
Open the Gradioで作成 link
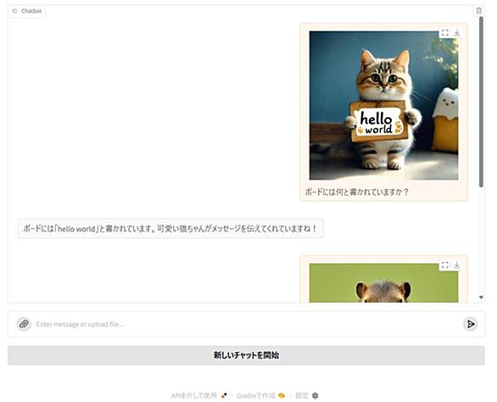click(x=260, y=395)
